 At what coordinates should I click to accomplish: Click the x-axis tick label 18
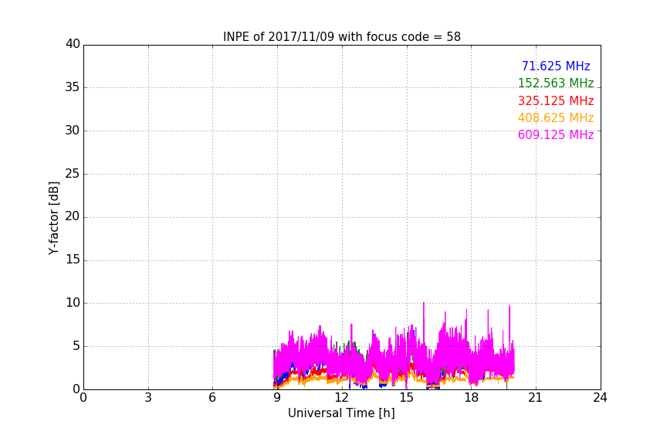point(472,398)
